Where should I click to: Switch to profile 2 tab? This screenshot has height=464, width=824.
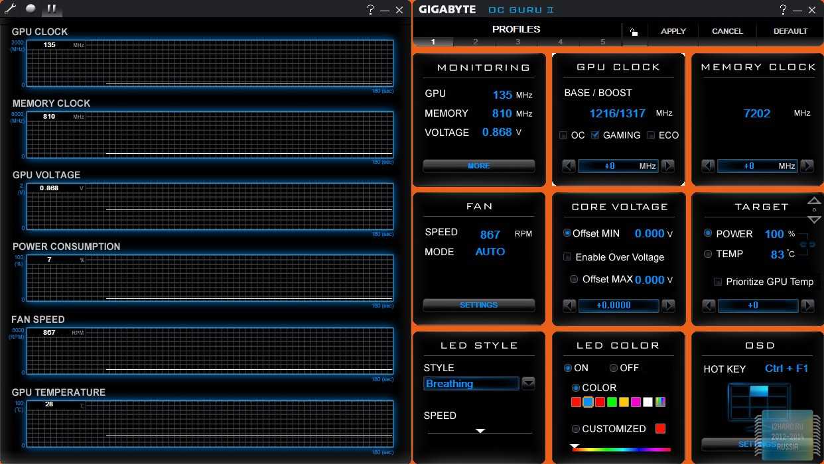tap(475, 42)
